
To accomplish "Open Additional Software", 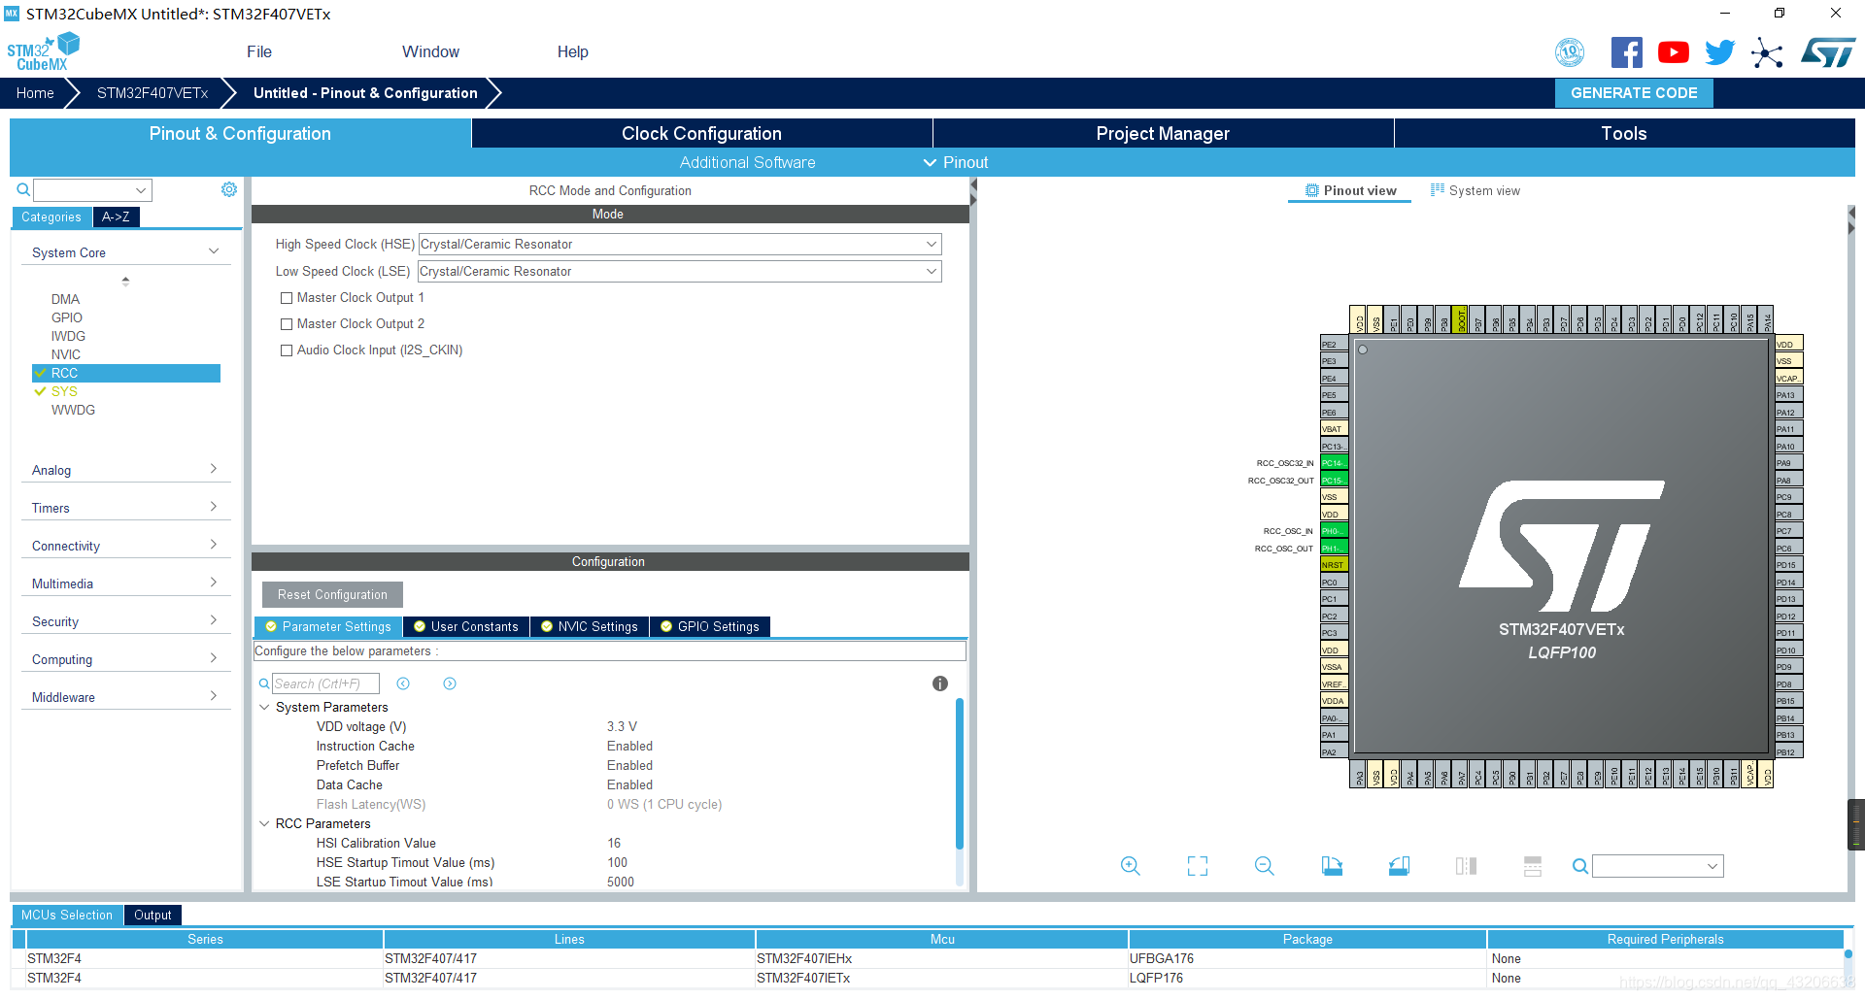I will coord(747,162).
